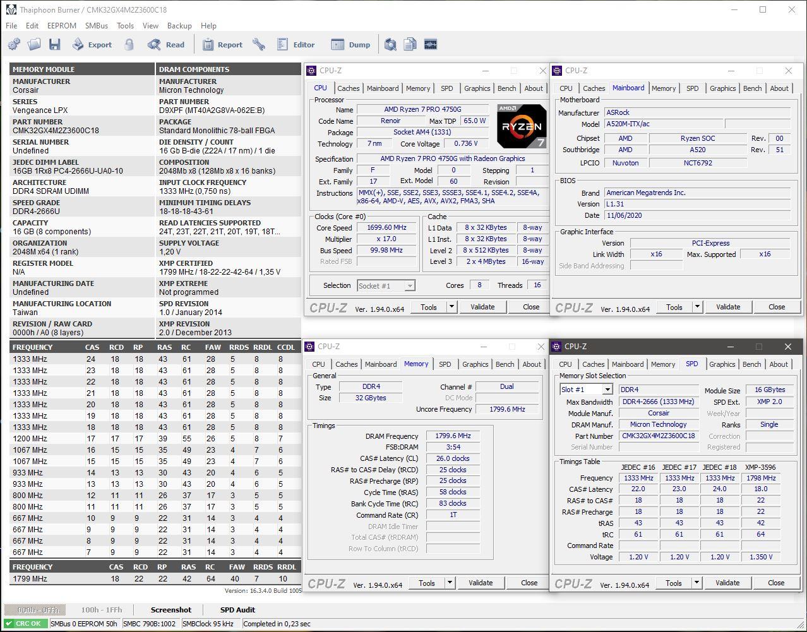The height and width of the screenshot is (632, 807).
Task: Click CPU-Z icon in CPU window title
Action: point(311,71)
